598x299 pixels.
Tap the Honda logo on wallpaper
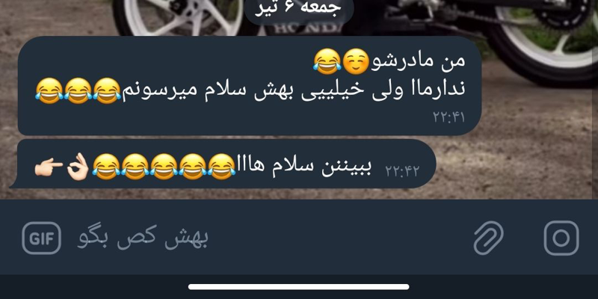click(309, 29)
